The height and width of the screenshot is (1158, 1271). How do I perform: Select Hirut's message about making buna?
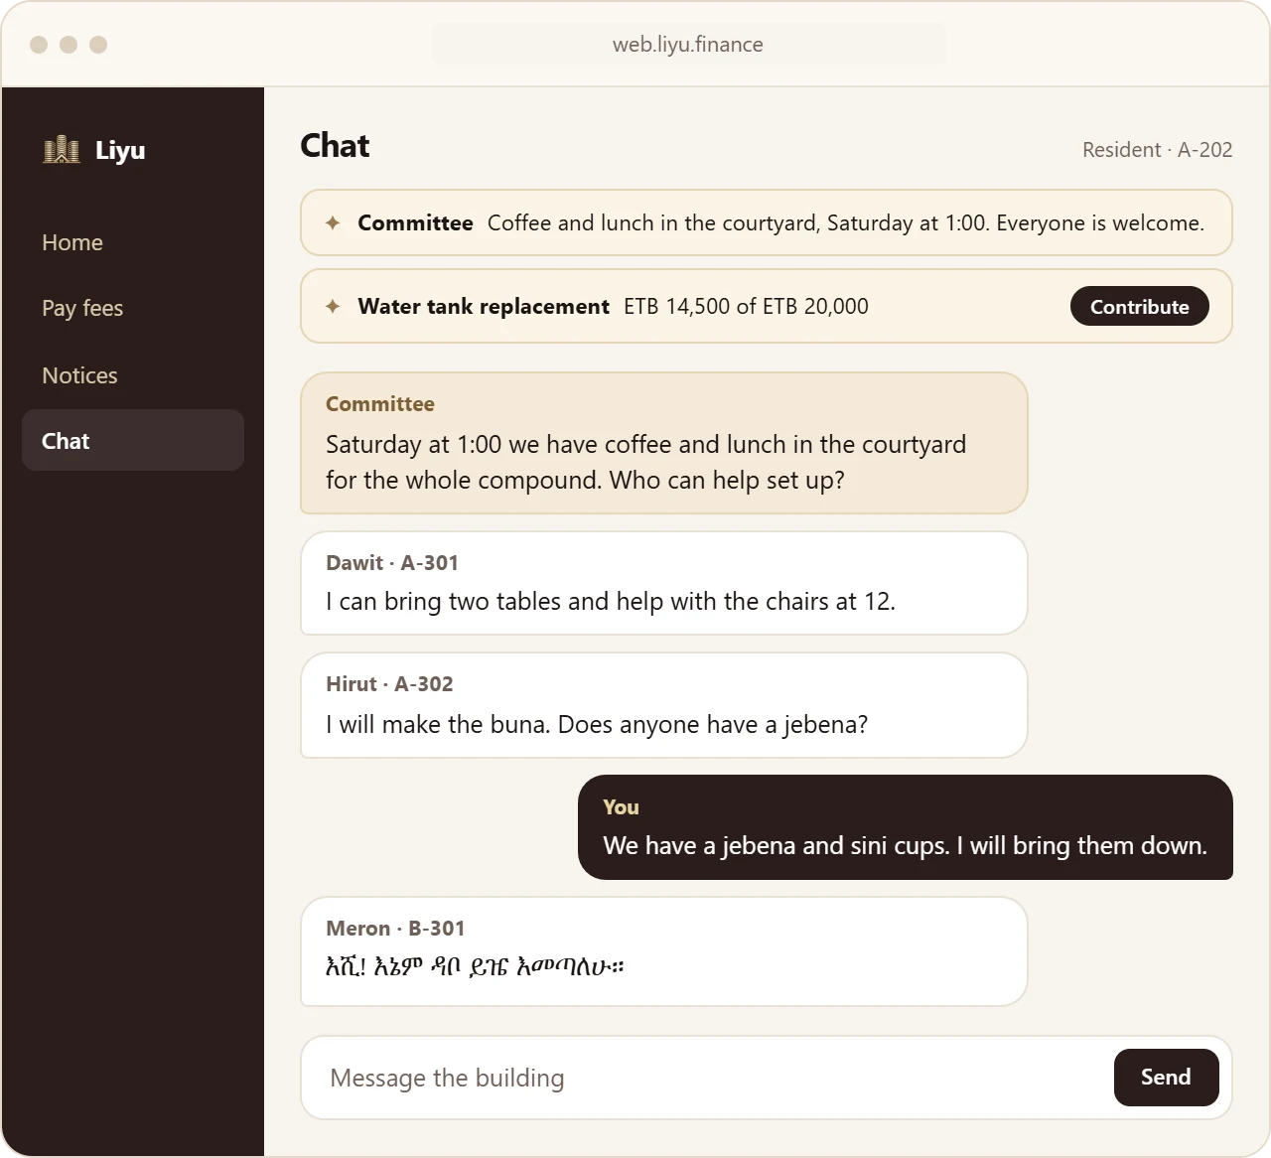coord(663,705)
